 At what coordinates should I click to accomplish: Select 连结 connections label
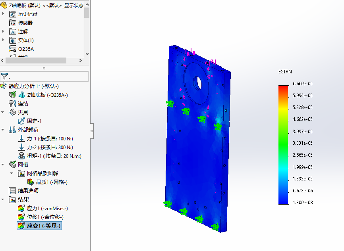tap(23, 103)
